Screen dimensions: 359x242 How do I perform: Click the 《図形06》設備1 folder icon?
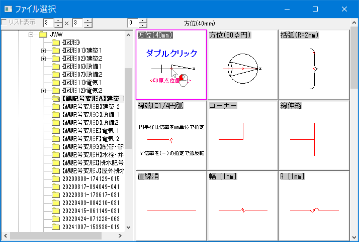point(56,67)
